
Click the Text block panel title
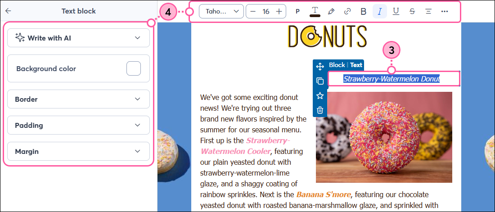pos(79,11)
